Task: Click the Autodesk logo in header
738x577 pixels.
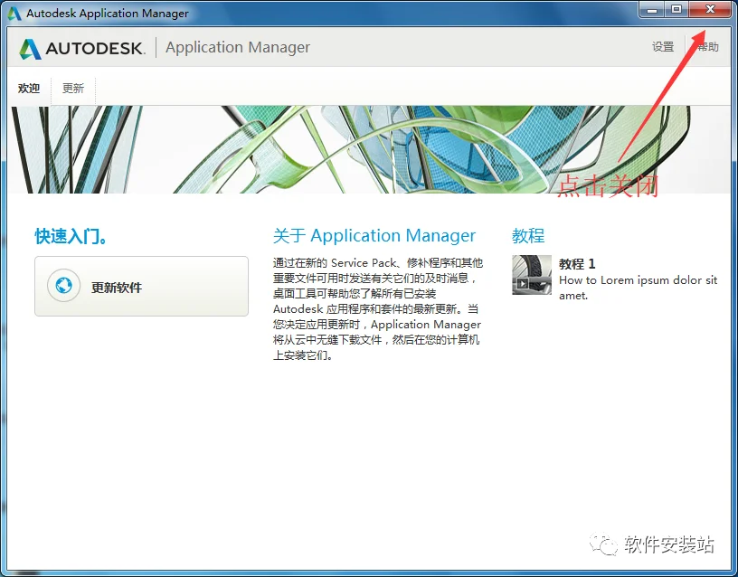Action: click(82, 49)
